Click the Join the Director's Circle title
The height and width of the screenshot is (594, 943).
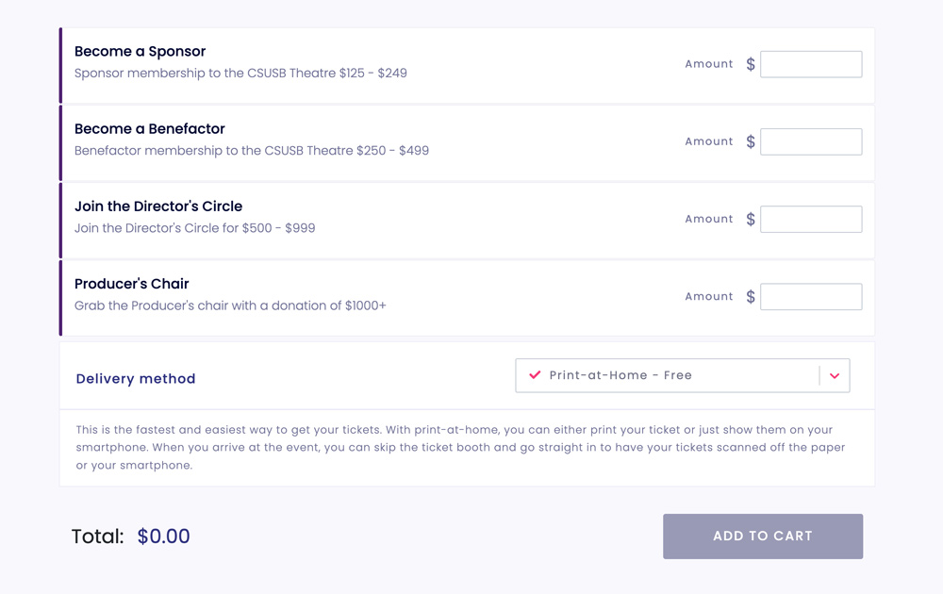point(157,206)
